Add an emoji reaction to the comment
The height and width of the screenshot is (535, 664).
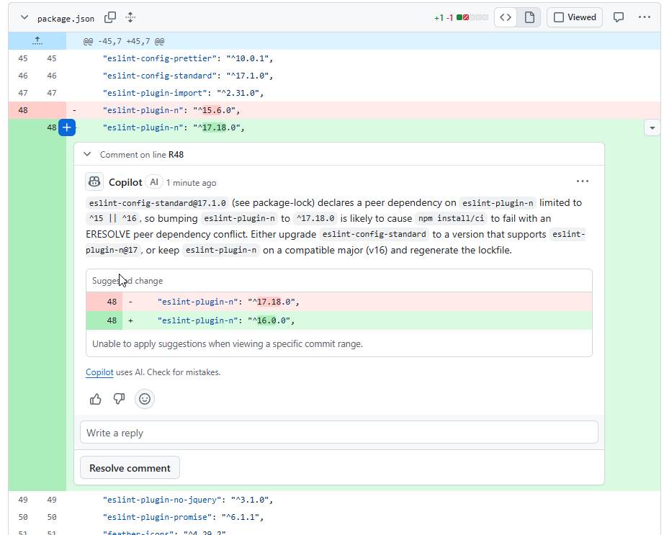click(x=145, y=399)
